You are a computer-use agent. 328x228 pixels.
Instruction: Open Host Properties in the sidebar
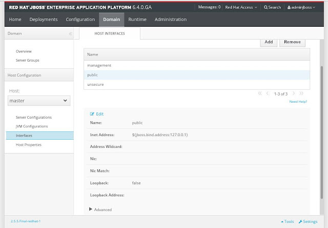pos(29,145)
